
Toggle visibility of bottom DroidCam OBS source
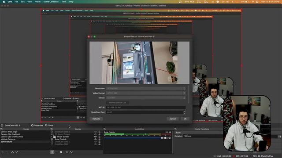(x=96, y=144)
